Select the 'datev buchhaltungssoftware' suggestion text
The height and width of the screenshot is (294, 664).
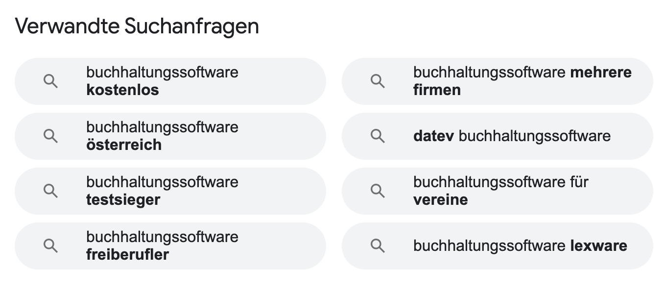click(512, 136)
